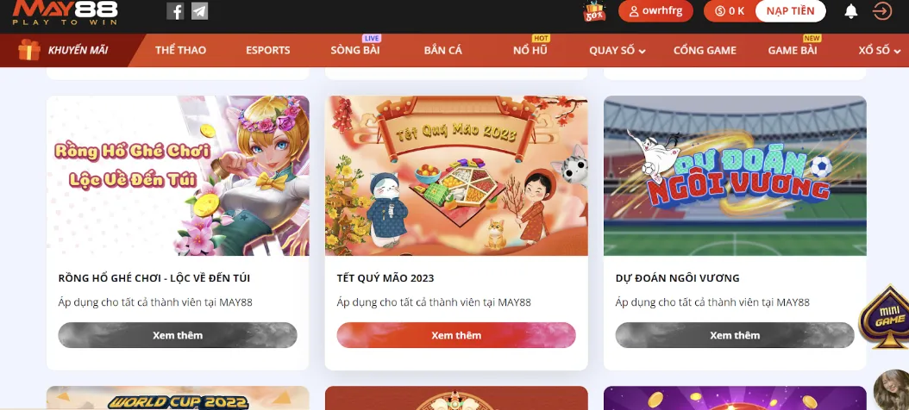909x410 pixels.
Task: Go to the Thể Thao menu
Action: (x=180, y=50)
